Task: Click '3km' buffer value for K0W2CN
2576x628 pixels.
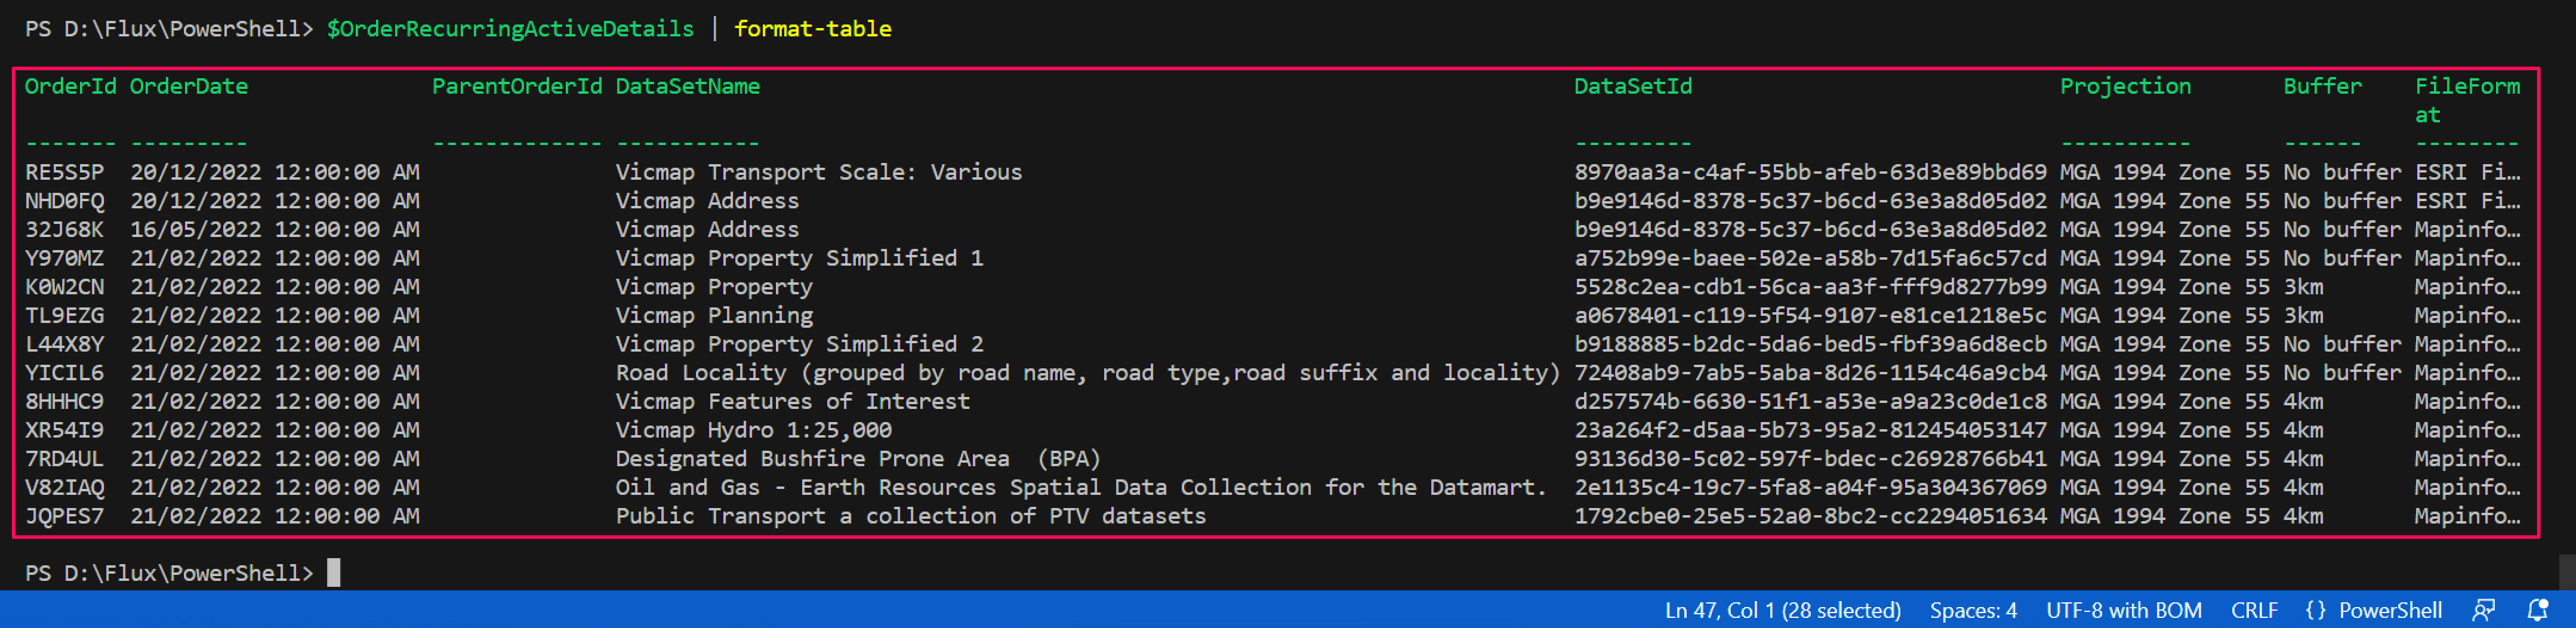Action: 2303,287
